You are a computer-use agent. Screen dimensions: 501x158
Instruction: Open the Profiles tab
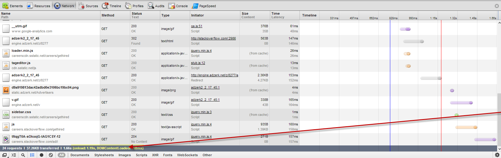(134, 6)
